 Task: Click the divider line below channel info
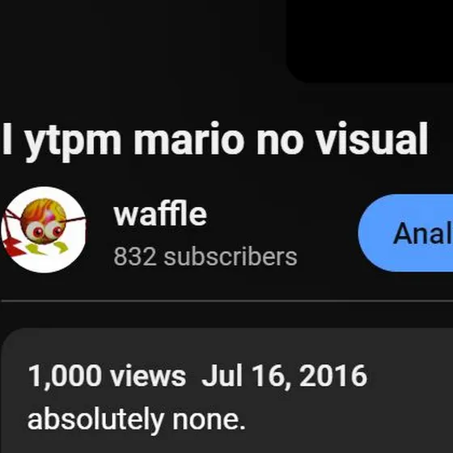tap(226, 301)
